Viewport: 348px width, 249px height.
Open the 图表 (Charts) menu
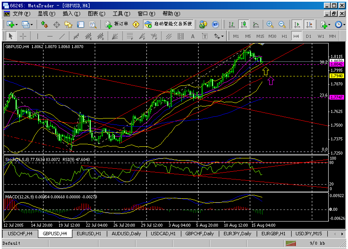pos(96,14)
